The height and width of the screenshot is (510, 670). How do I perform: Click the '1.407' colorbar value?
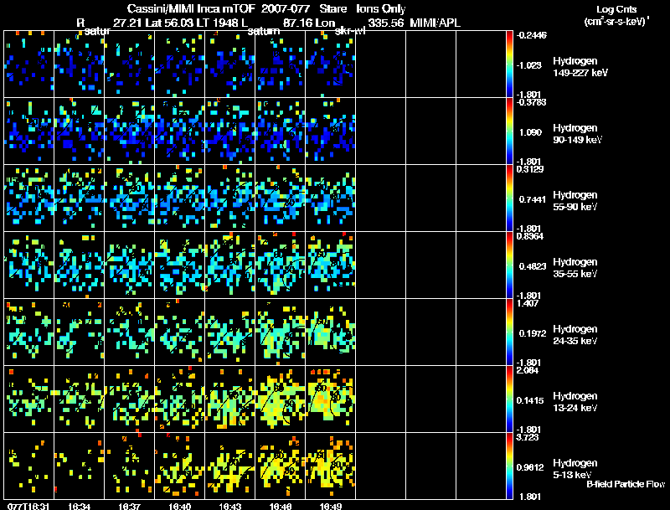pyautogui.click(x=528, y=304)
